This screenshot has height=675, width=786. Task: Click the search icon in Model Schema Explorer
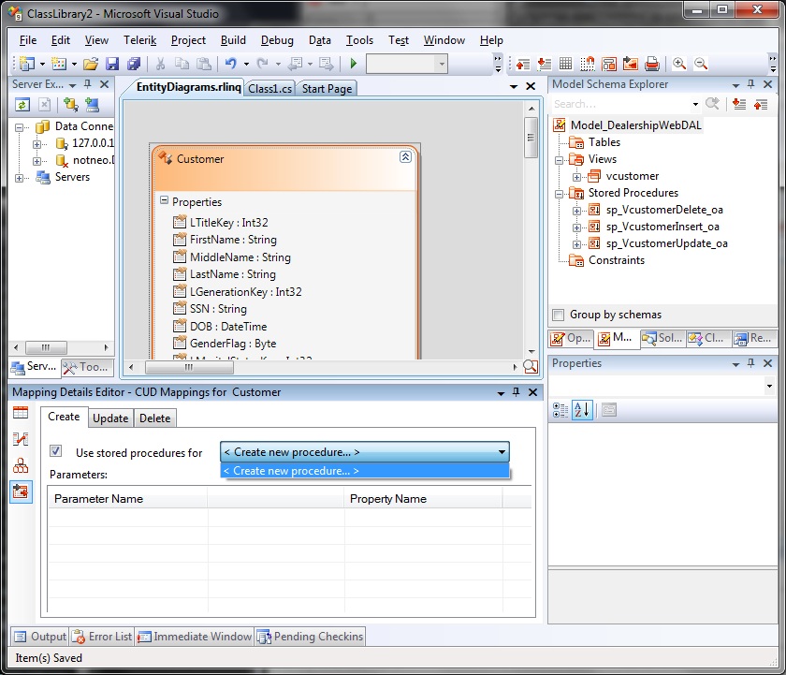point(712,104)
